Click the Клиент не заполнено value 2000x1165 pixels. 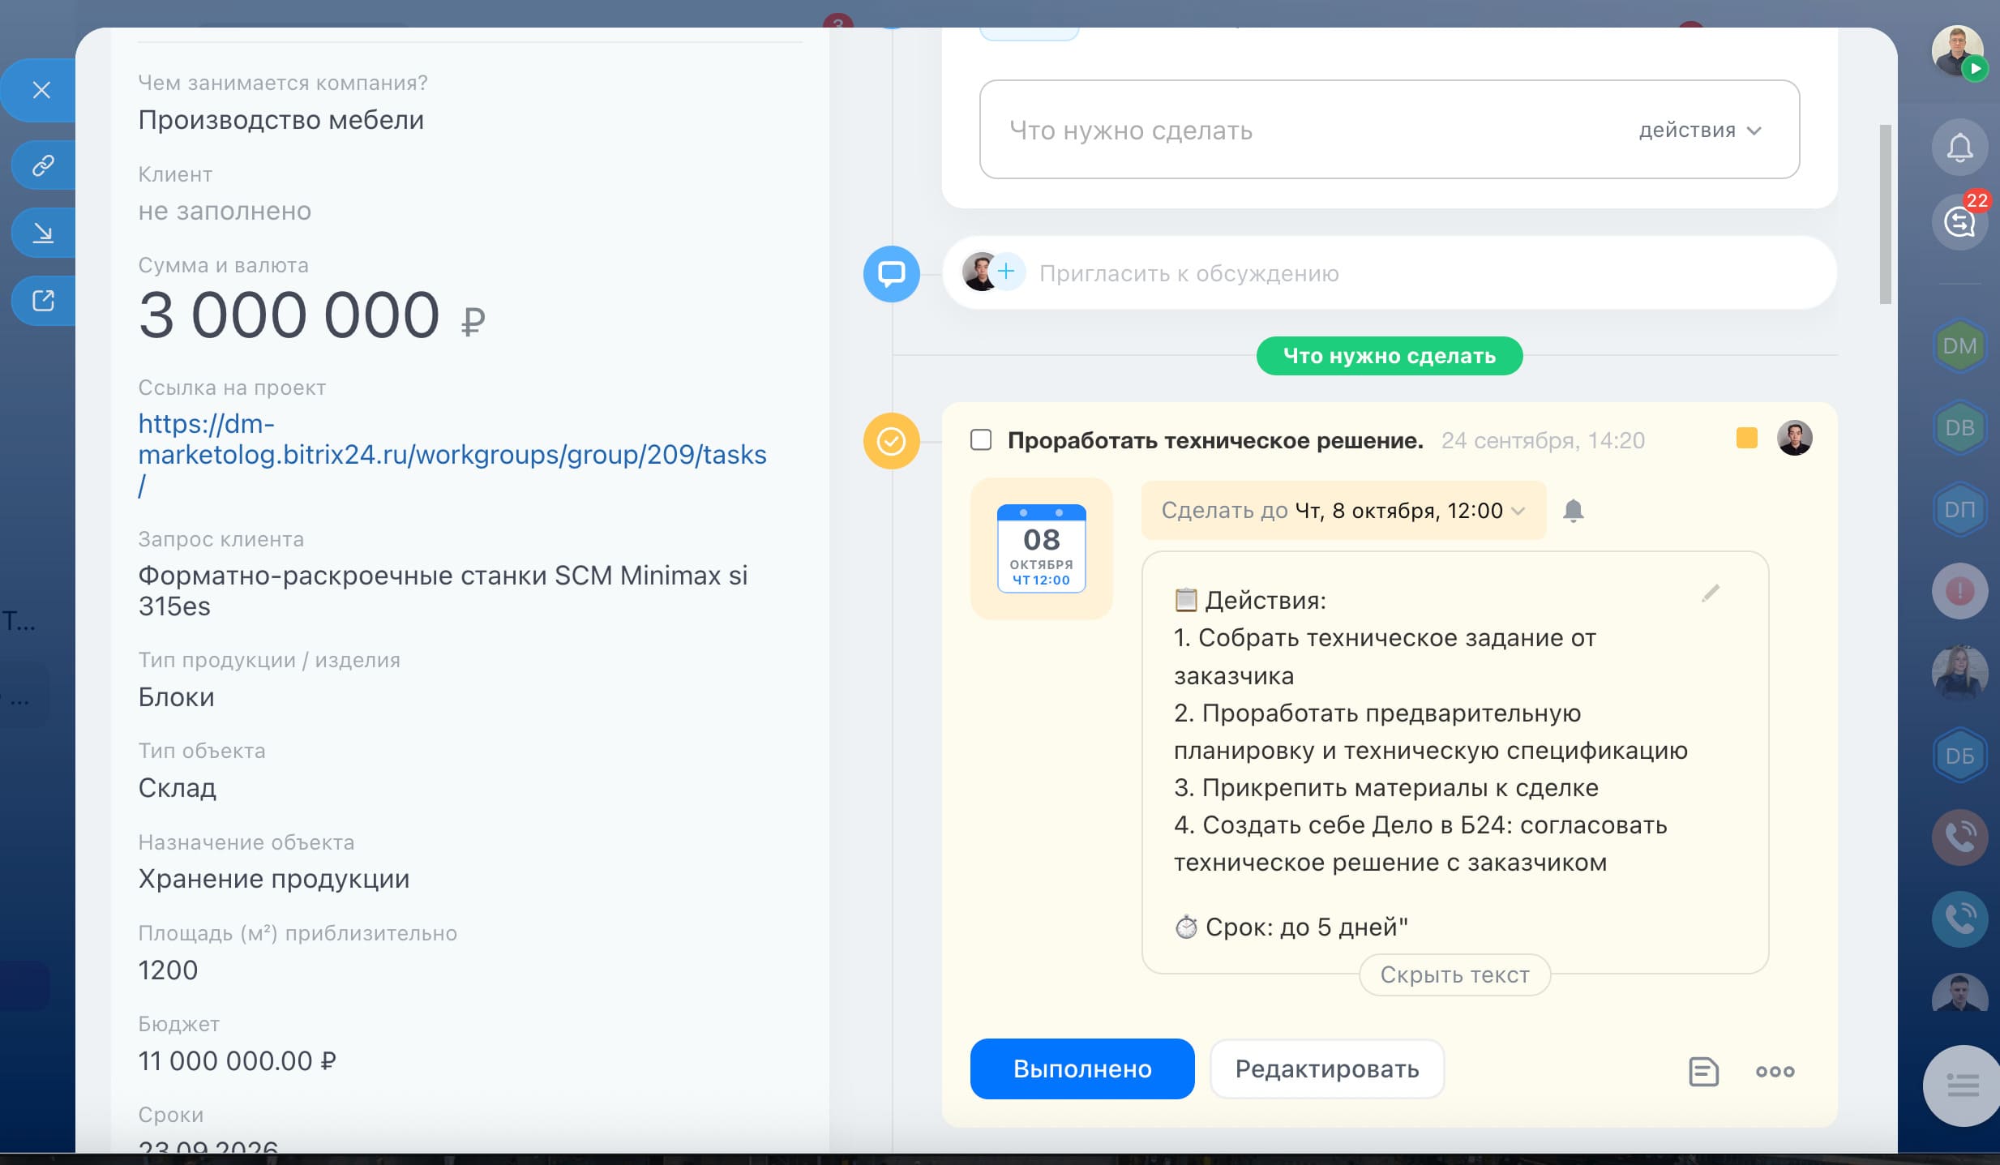(x=225, y=211)
